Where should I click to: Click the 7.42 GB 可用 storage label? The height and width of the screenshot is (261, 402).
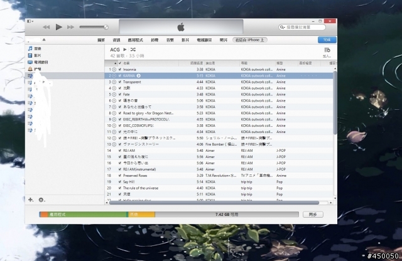227,215
